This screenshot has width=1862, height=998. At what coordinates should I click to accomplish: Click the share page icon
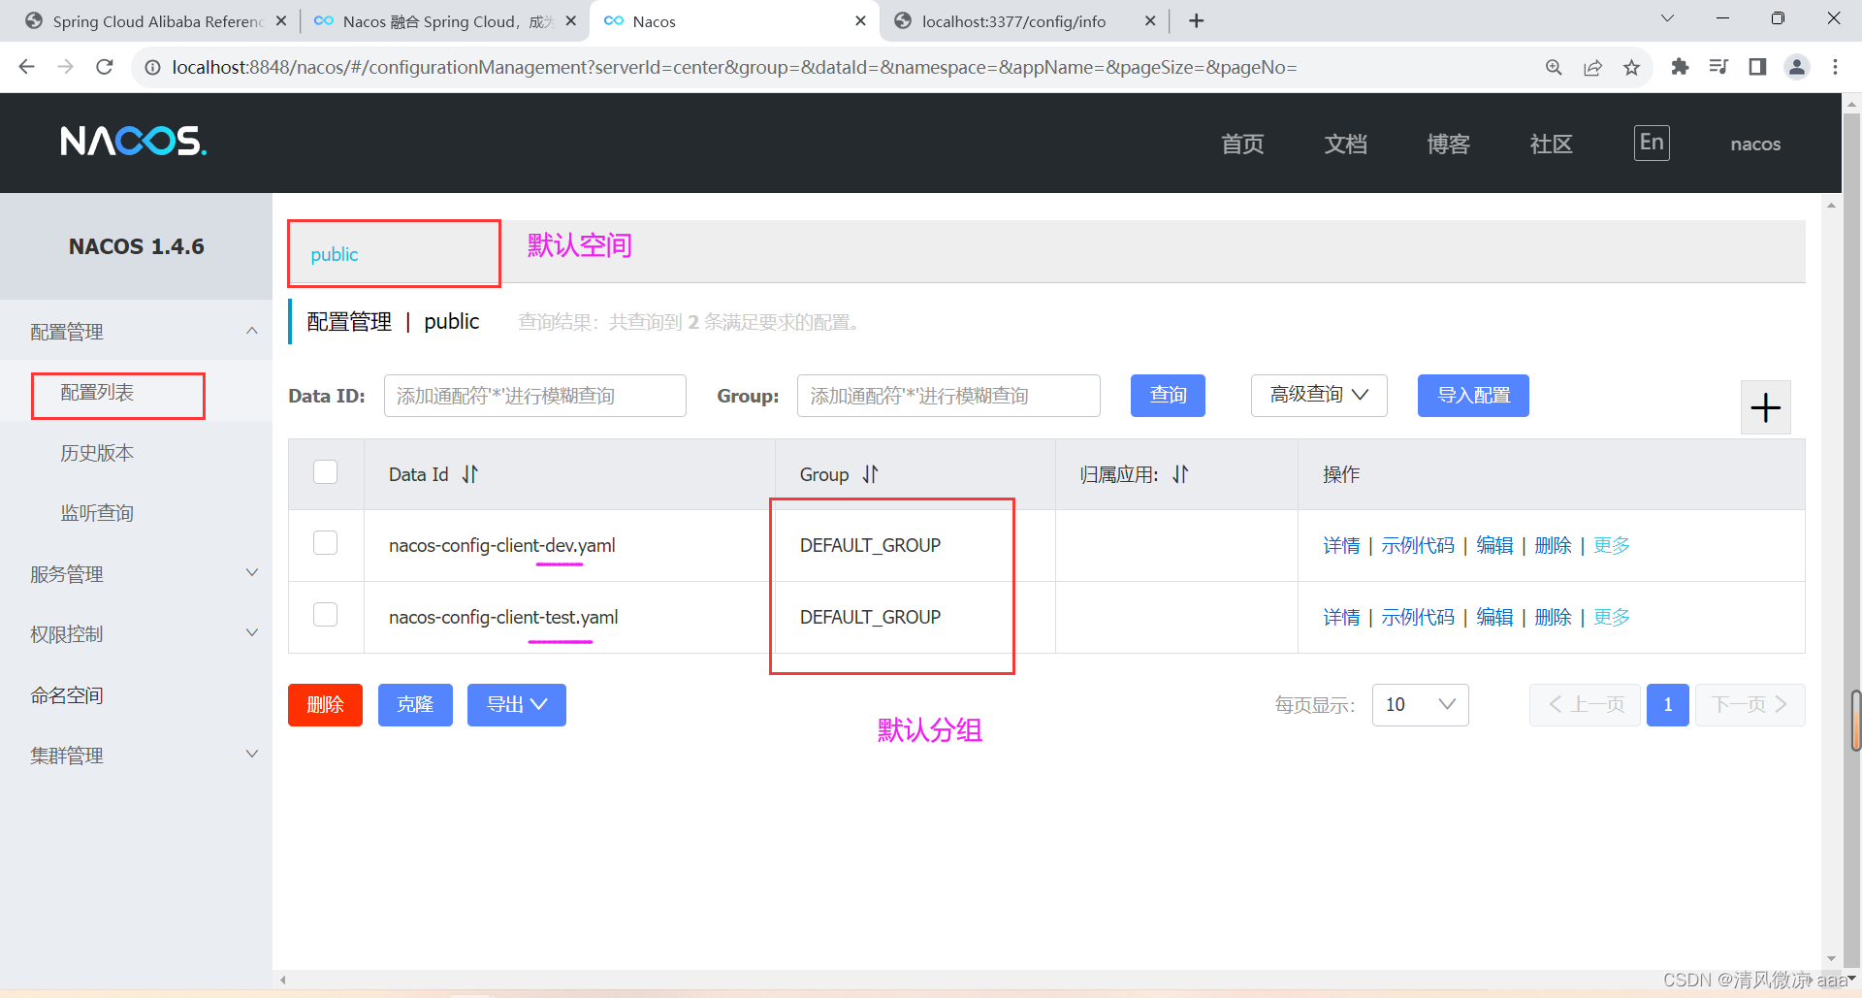click(1592, 67)
